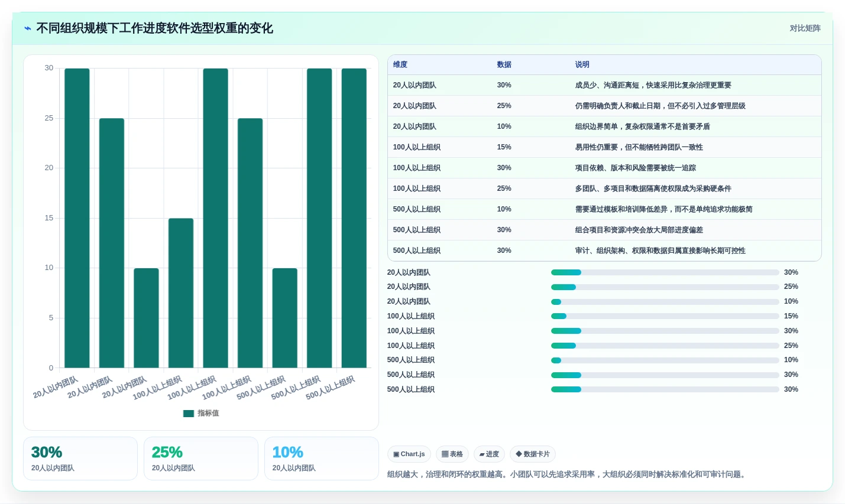This screenshot has width=845, height=504.
Task: Click the lightning icon beside the page title
Action: 27,28
